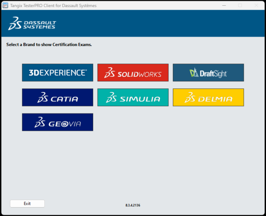Close the TesterPRO Client window
Screen dimensions: 266x216
(x=256, y=6)
